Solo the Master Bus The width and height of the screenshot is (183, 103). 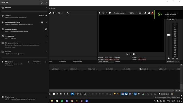coord(176,19)
